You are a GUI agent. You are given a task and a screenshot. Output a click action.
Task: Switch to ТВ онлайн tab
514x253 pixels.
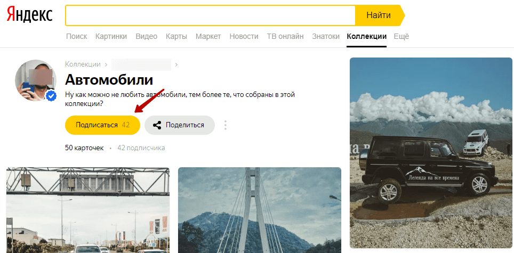[285, 36]
